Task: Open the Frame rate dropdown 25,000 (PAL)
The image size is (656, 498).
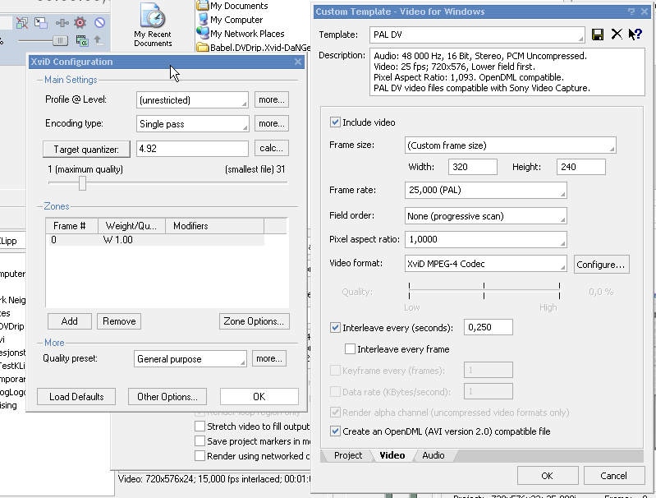Action: pyautogui.click(x=486, y=190)
